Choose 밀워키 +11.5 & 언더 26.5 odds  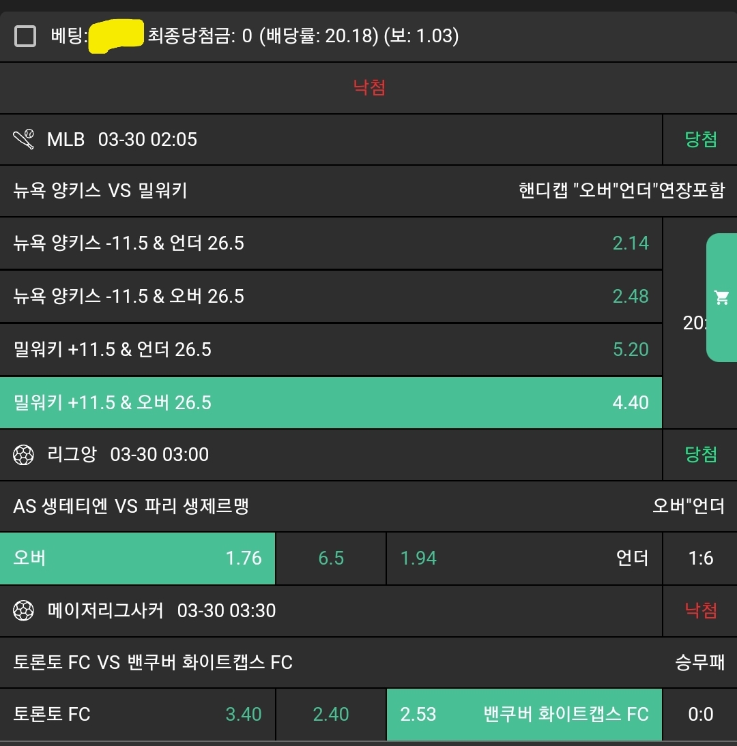(331, 350)
